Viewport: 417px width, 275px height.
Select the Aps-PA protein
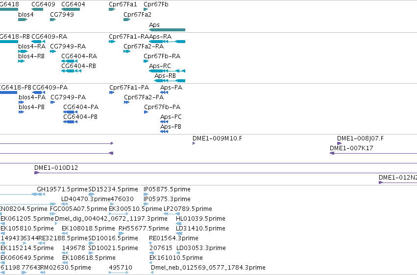click(164, 92)
